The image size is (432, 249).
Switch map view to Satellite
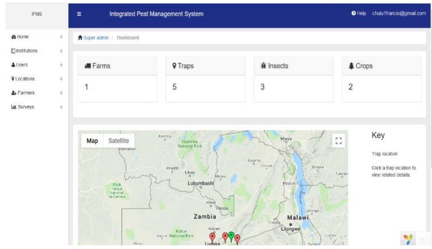tap(120, 140)
